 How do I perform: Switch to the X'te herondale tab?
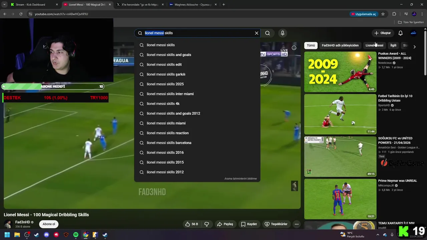(140, 5)
